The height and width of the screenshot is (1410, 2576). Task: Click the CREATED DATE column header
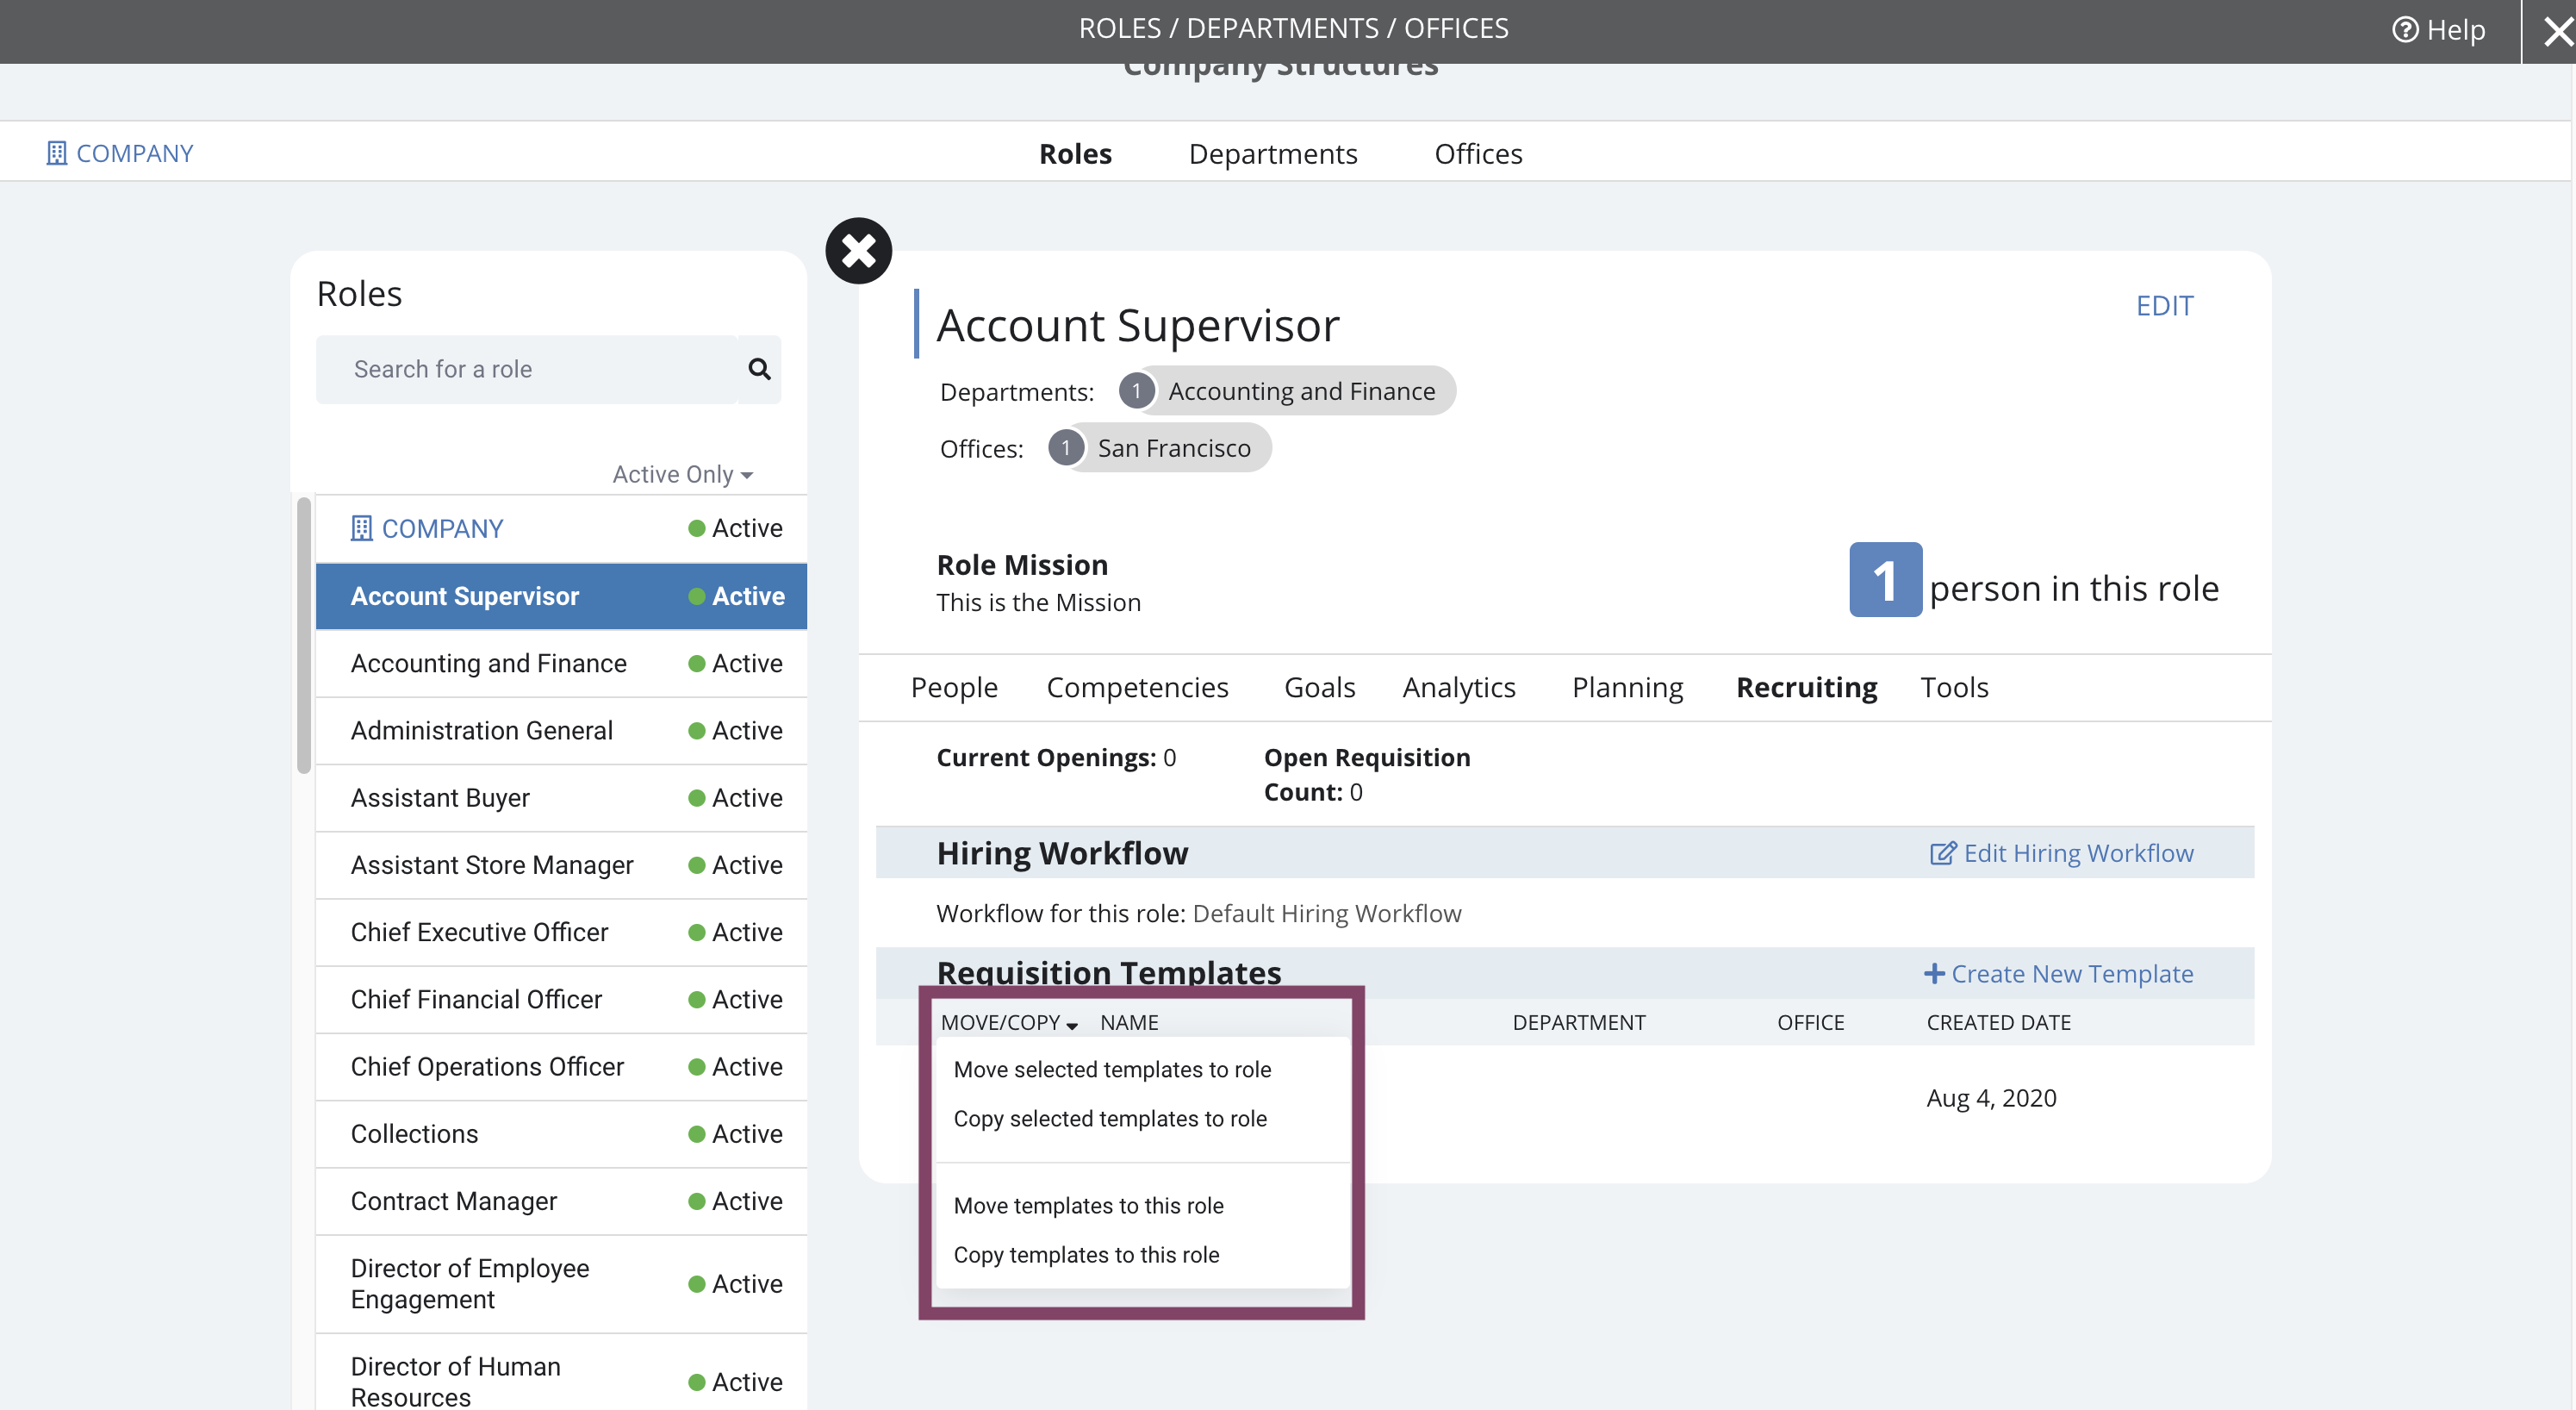point(1998,1023)
